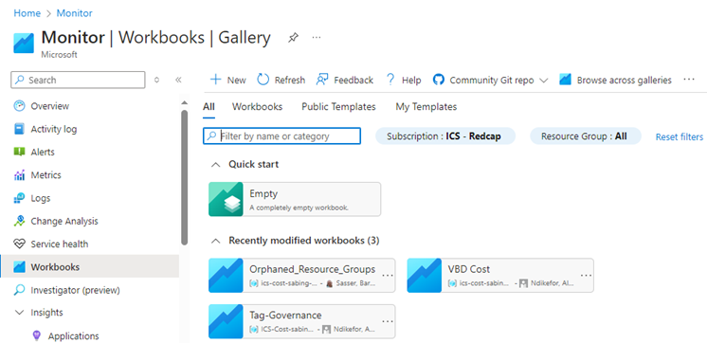The width and height of the screenshot is (707, 343).
Task: Open the Tag-Governance workbook thumbnail
Action: pyautogui.click(x=226, y=321)
